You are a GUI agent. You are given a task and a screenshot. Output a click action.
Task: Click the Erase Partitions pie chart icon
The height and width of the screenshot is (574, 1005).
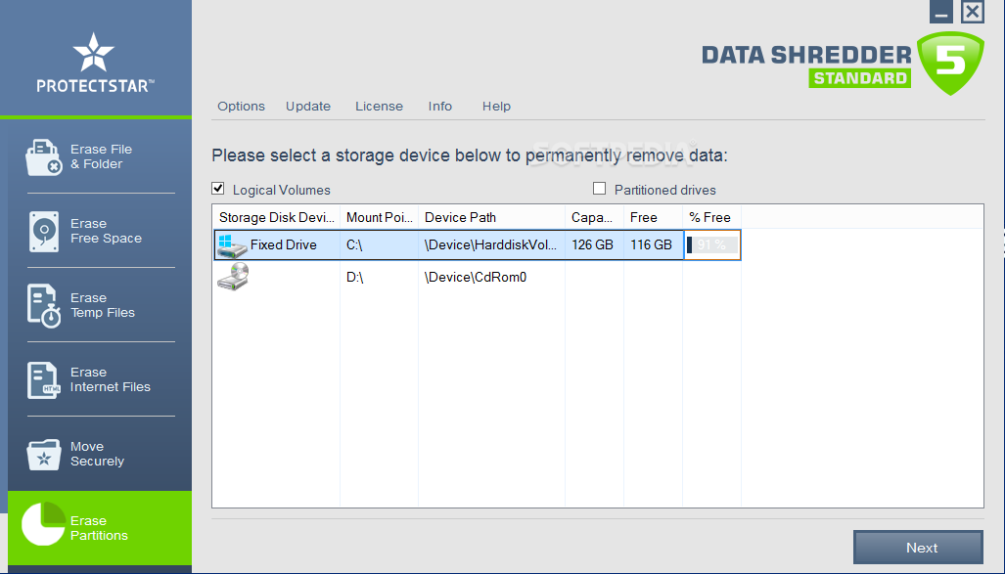click(44, 523)
